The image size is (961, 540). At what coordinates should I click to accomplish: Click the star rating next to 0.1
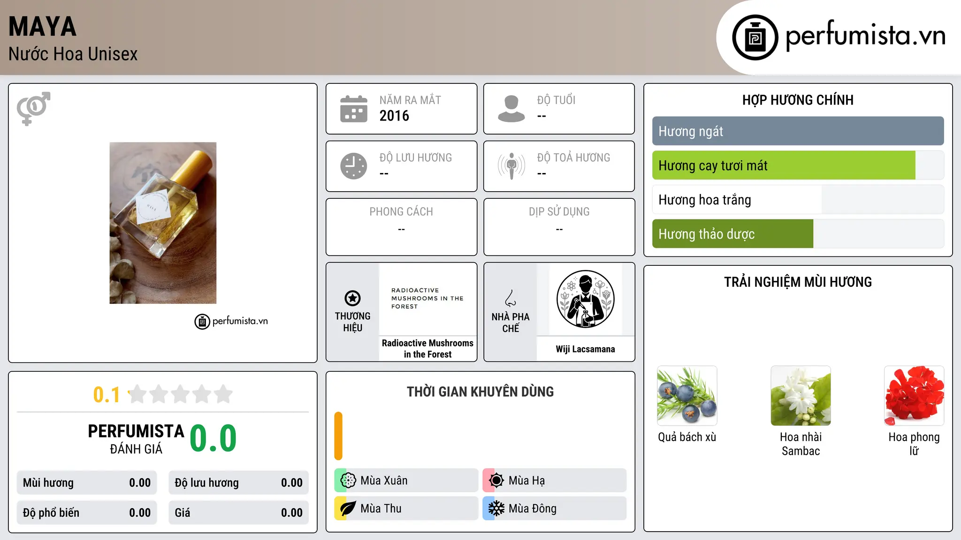pyautogui.click(x=181, y=394)
